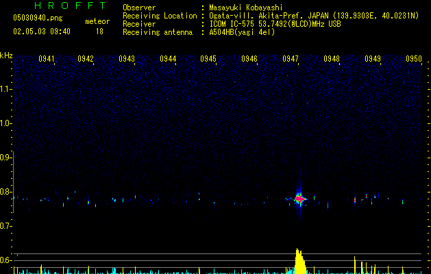Viewport: 431px width, 274px height.
Task: Click the meteor label
Action: (97, 21)
